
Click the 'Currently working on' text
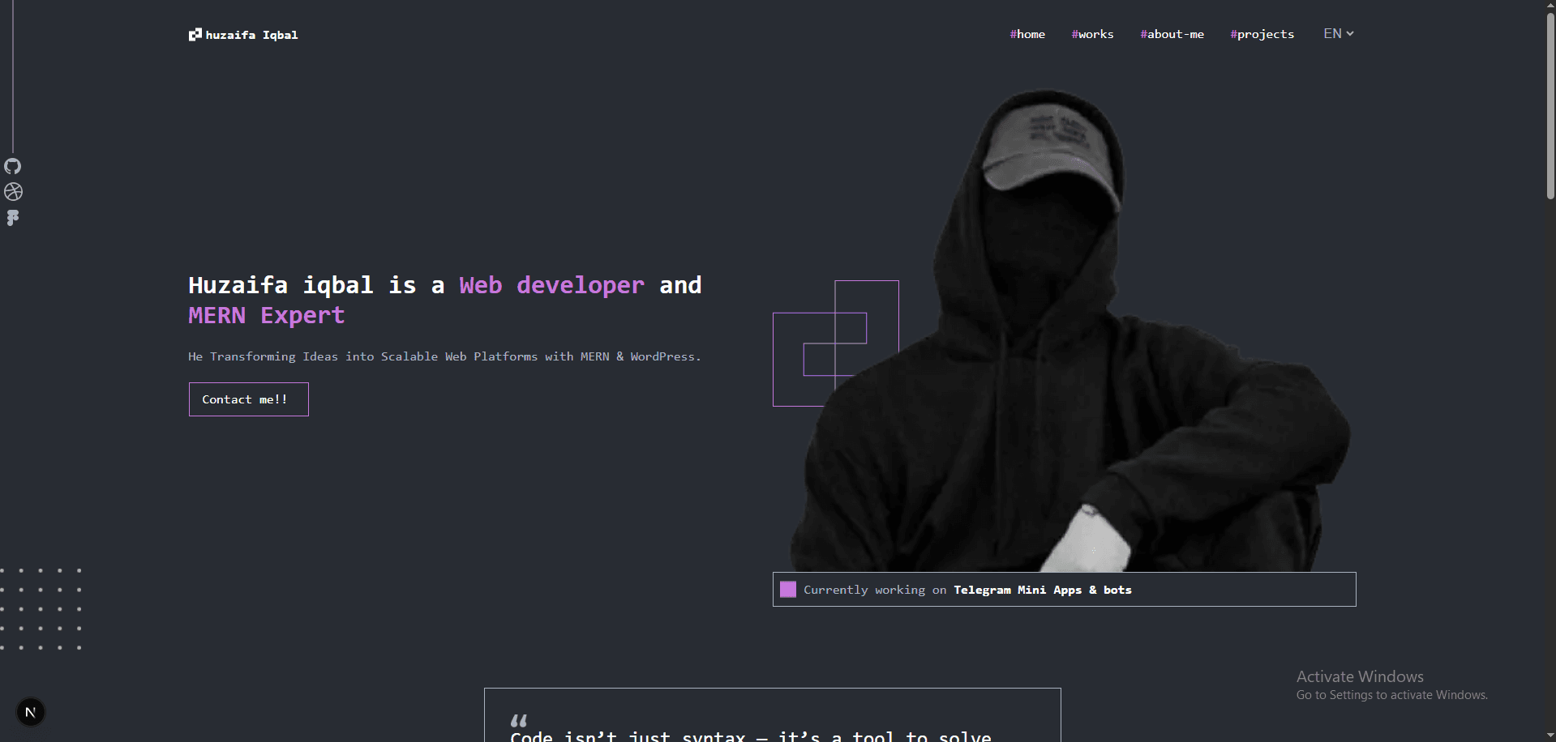pos(875,590)
